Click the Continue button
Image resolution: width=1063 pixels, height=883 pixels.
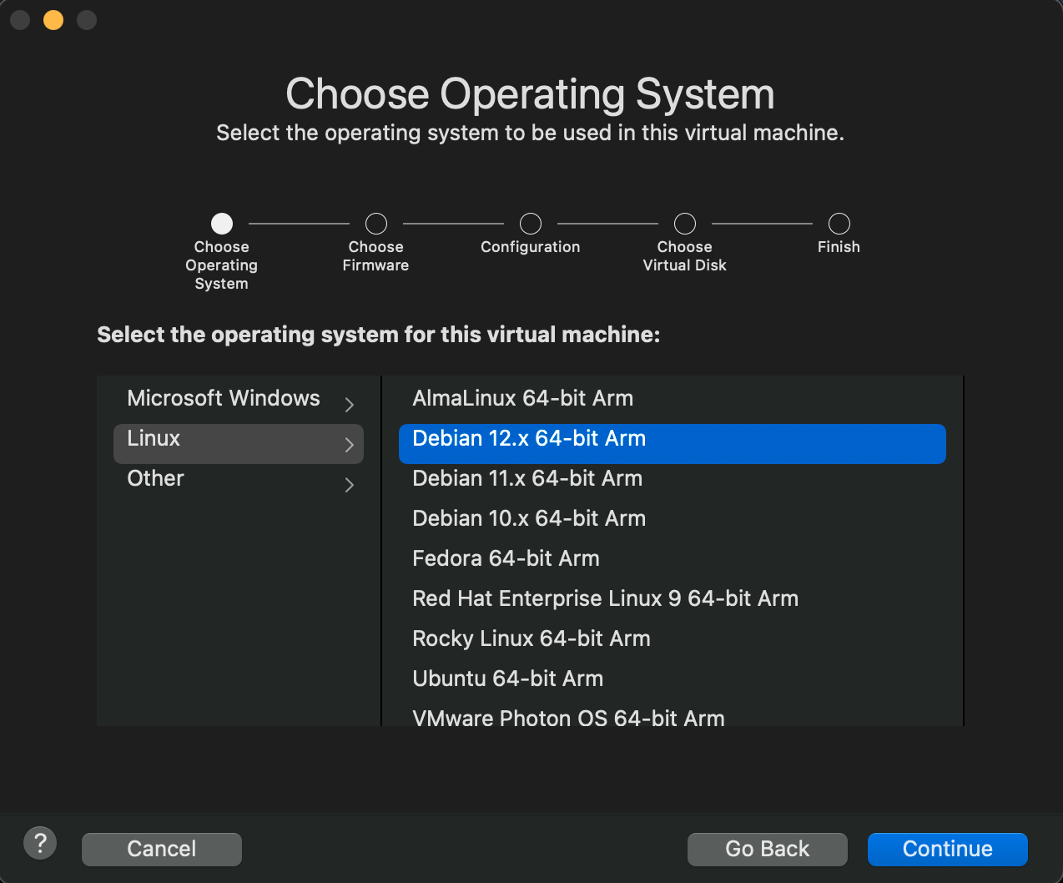(948, 849)
